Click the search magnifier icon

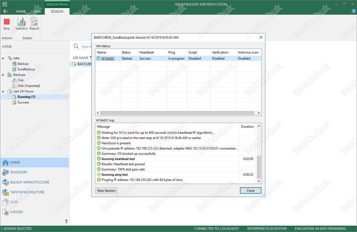(76, 47)
